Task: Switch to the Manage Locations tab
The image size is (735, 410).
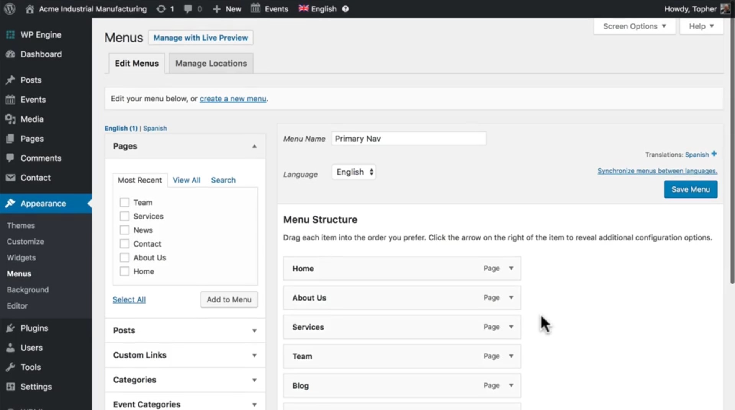Action: [x=210, y=63]
